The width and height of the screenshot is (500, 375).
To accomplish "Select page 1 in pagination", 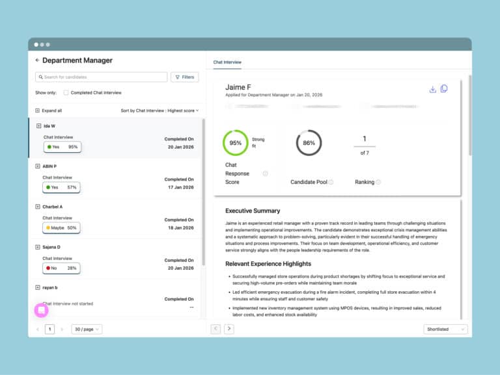I will [x=49, y=329].
